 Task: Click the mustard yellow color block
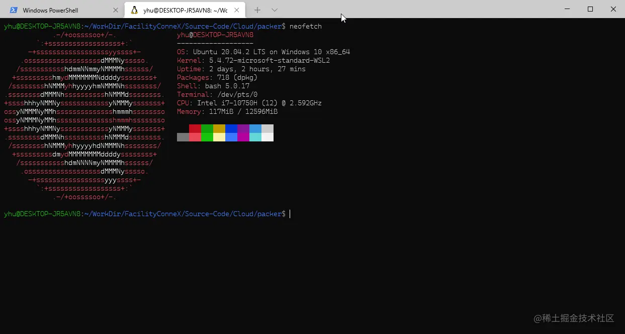click(x=219, y=129)
